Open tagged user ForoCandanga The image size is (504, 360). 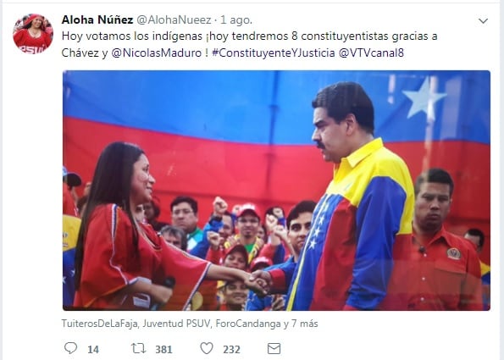click(248, 324)
